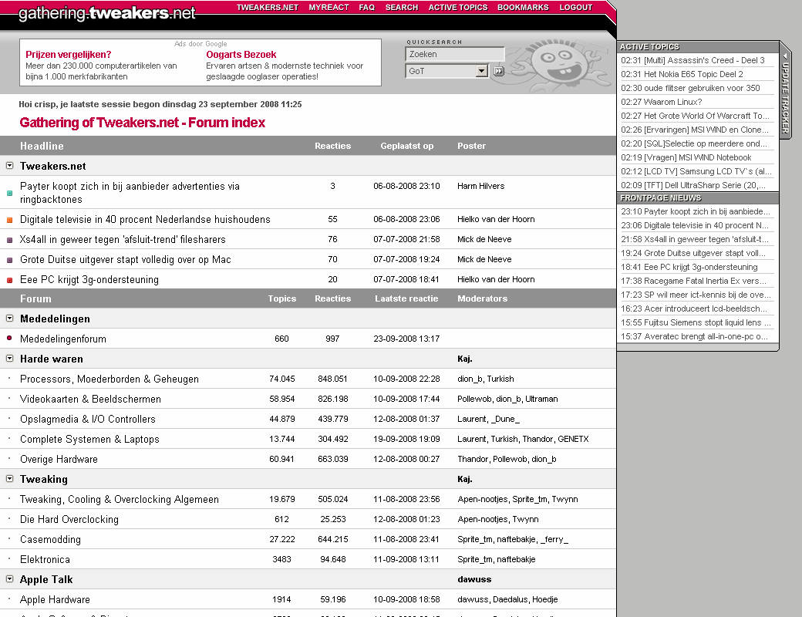Click the Zoeken search field
The image size is (802, 617).
[x=455, y=54]
